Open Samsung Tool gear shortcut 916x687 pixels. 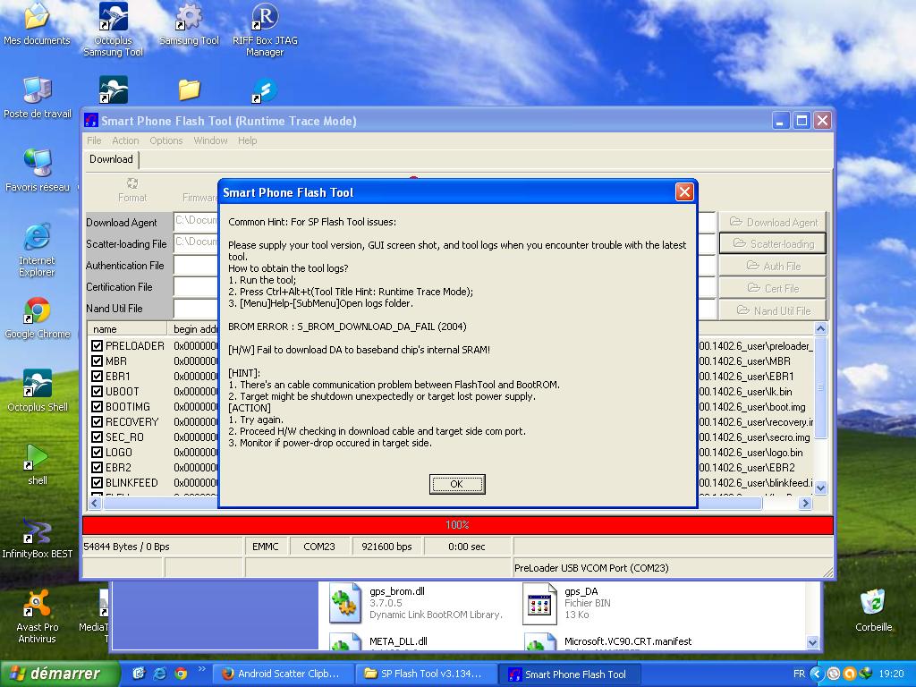[189, 24]
